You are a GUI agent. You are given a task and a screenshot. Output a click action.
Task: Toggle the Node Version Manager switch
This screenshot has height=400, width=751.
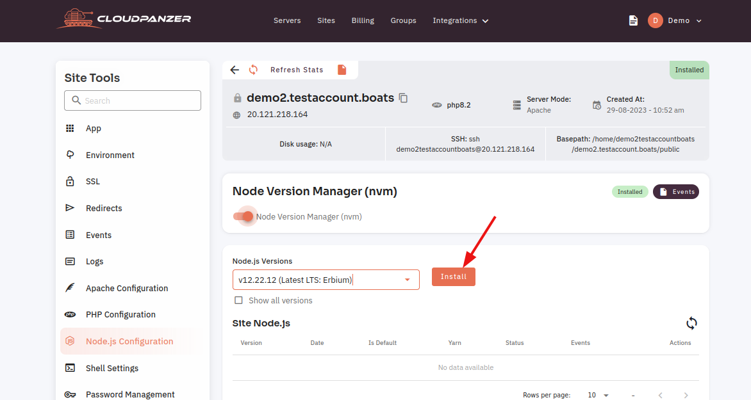(x=243, y=217)
